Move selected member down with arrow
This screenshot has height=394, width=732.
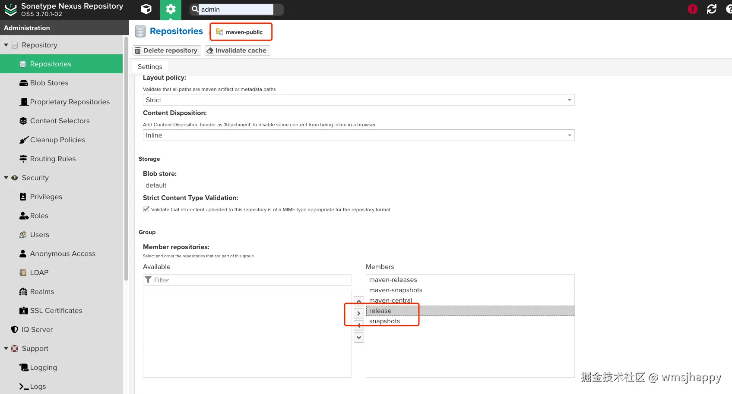pos(359,337)
